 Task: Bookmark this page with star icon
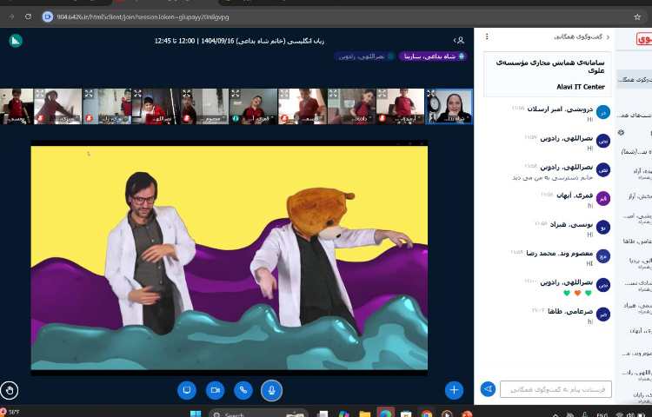[x=637, y=16]
